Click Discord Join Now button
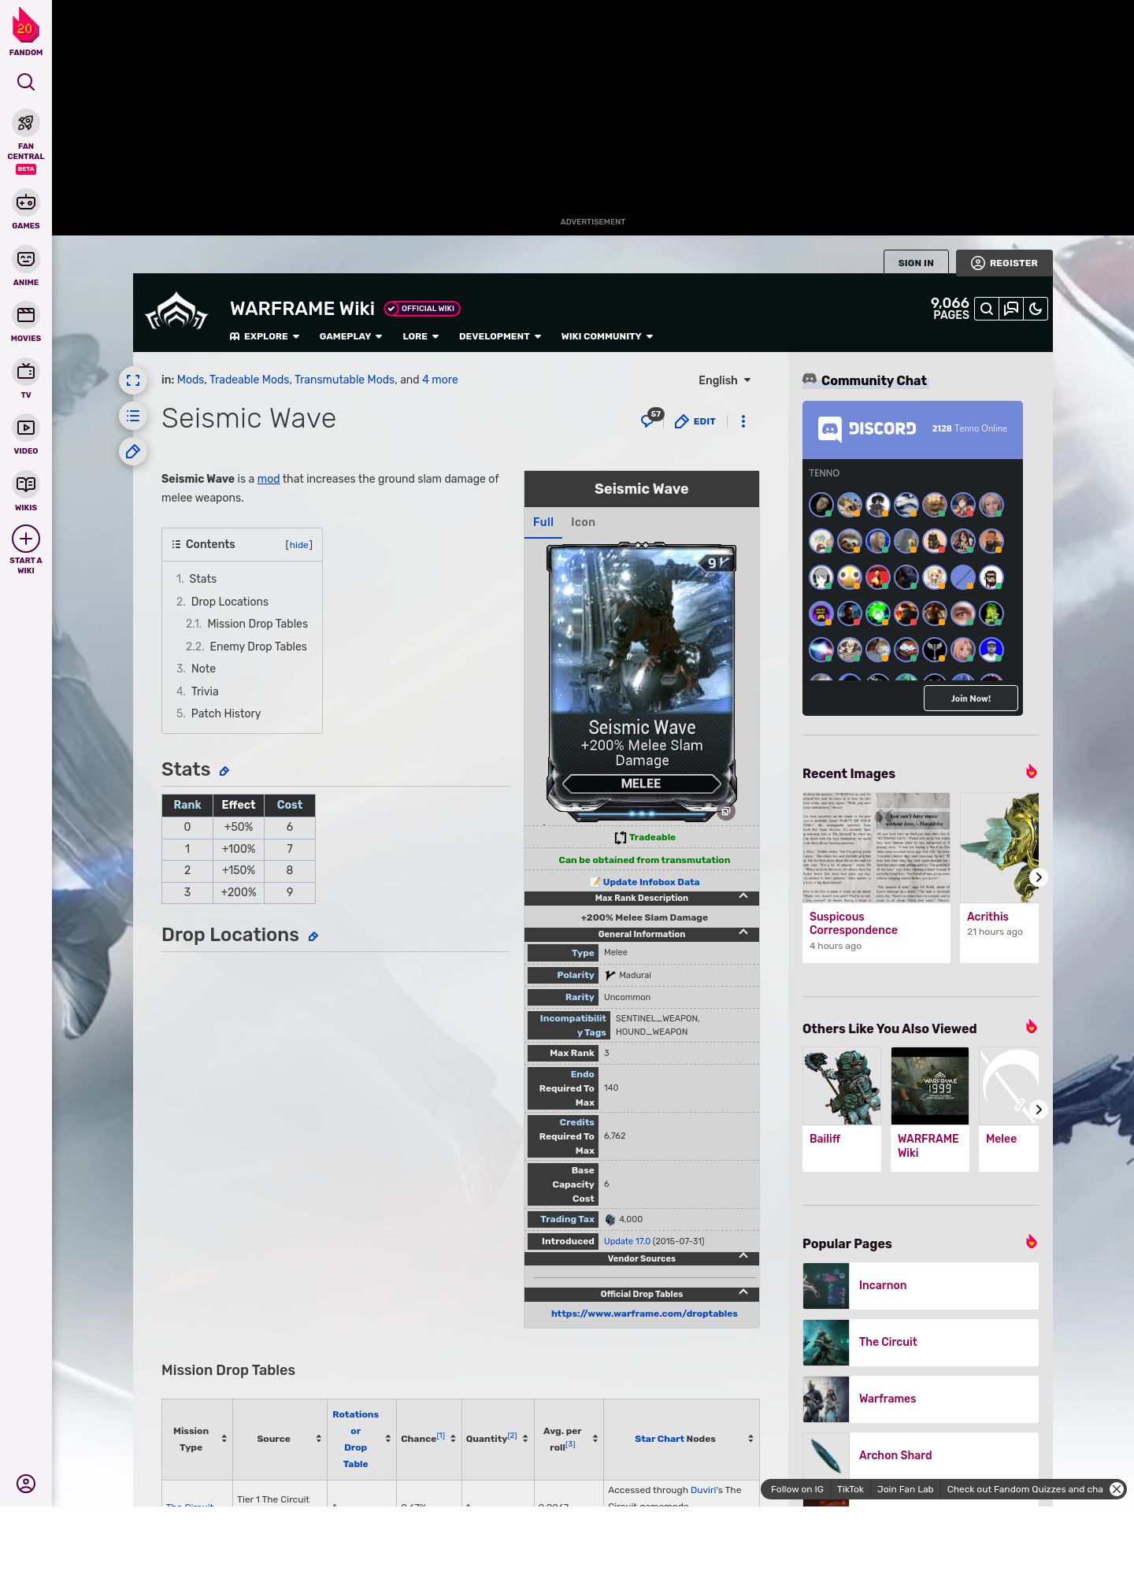 [x=971, y=699]
